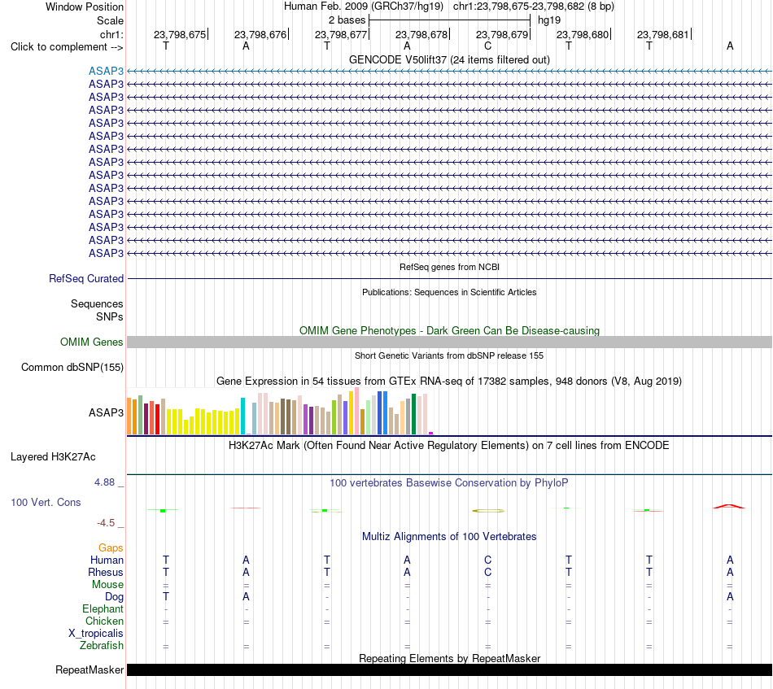Click 'Click to complement -->' label

[x=67, y=47]
